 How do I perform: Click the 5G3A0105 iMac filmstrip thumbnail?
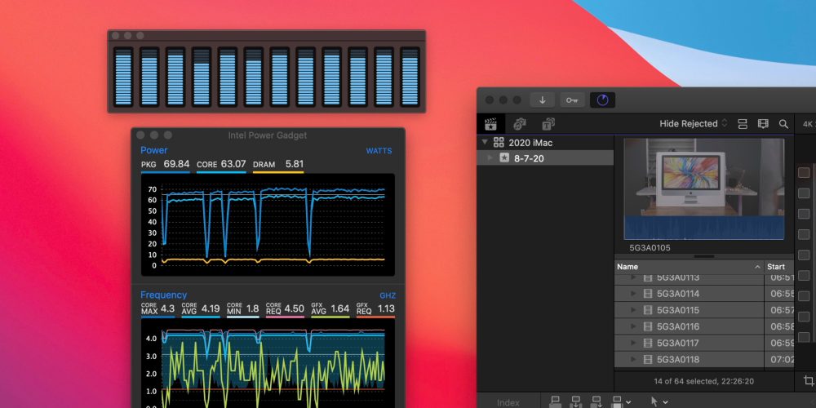point(704,189)
